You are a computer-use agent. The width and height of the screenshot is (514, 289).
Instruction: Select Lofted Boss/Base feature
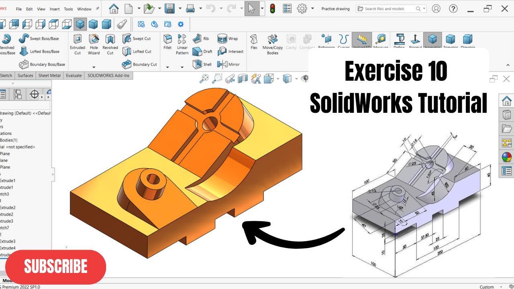39,51
